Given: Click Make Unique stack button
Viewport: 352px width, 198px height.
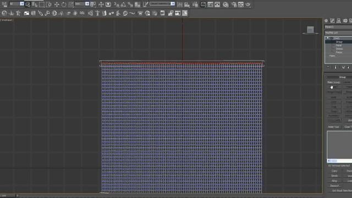Looking at the screenshot, I should [x=343, y=67].
